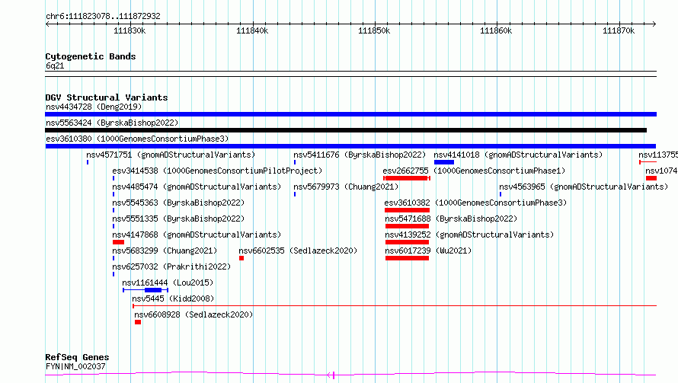The height and width of the screenshot is (383, 678).
Task: Click the nsv4485474 gnomAD label
Action: [x=197, y=187]
